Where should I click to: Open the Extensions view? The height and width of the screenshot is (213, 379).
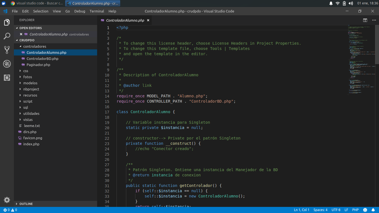7,78
